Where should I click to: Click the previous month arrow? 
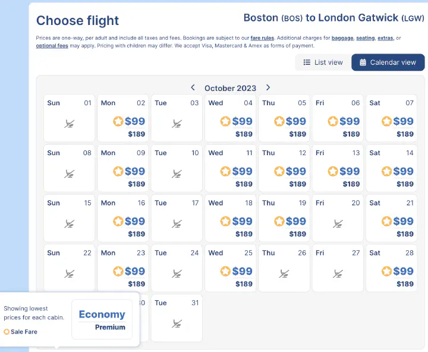pyautogui.click(x=193, y=87)
